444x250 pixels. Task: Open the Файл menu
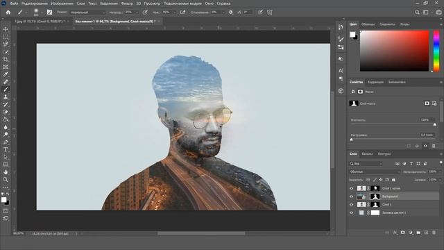coord(14,3)
